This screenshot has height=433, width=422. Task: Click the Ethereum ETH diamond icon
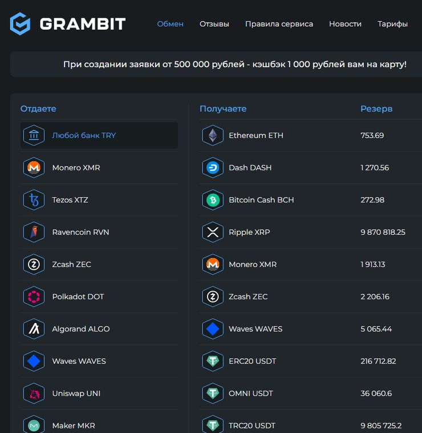(213, 136)
